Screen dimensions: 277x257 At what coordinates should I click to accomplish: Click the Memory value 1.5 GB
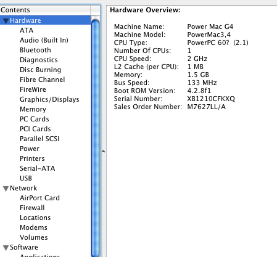(x=198, y=75)
